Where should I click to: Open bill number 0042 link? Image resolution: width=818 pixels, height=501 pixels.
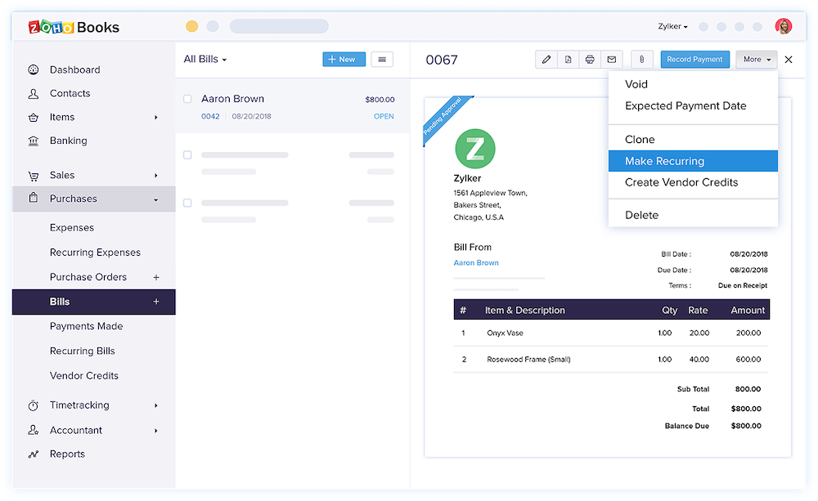[x=210, y=116]
